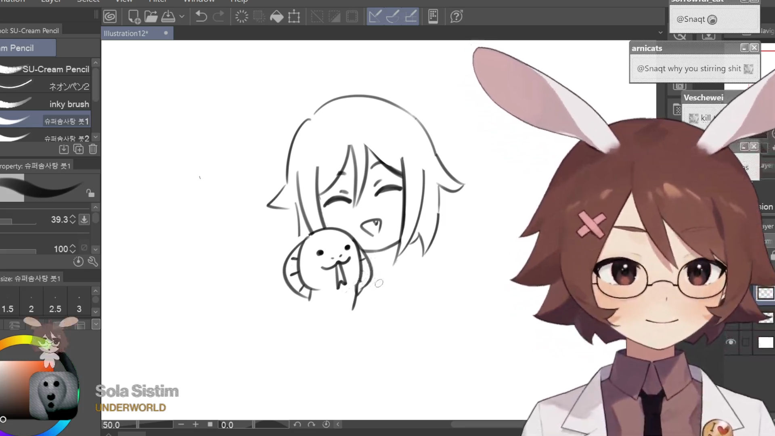Click the duplicate sub tool icon
The width and height of the screenshot is (775, 436).
[x=79, y=149]
